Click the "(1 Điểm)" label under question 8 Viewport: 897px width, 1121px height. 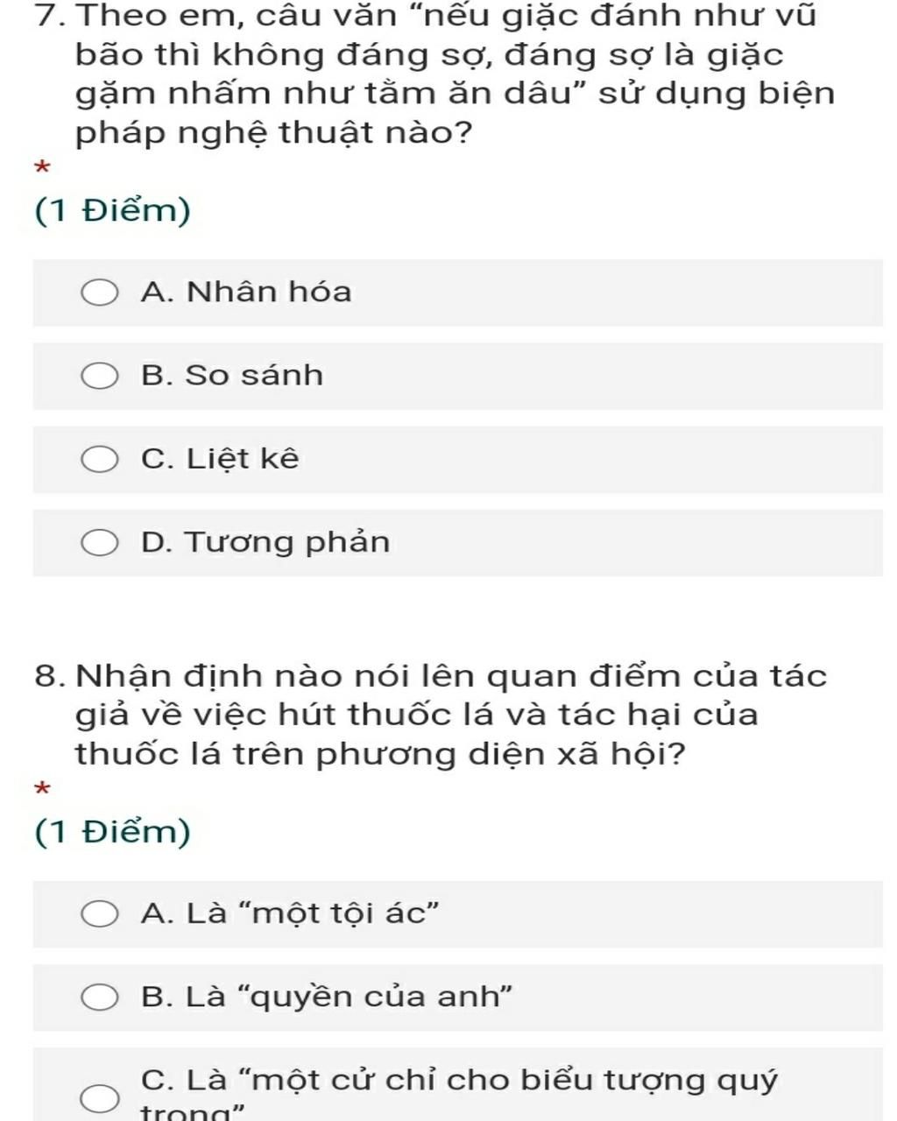tap(112, 831)
